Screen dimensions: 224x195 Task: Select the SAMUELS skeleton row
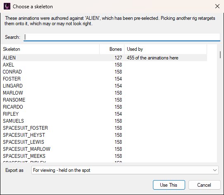105,121
